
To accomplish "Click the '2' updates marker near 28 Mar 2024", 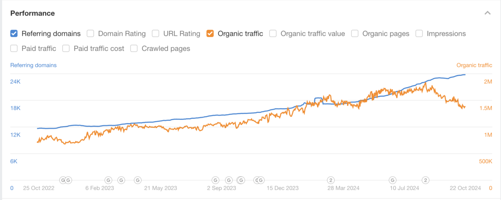I will pyautogui.click(x=330, y=180).
